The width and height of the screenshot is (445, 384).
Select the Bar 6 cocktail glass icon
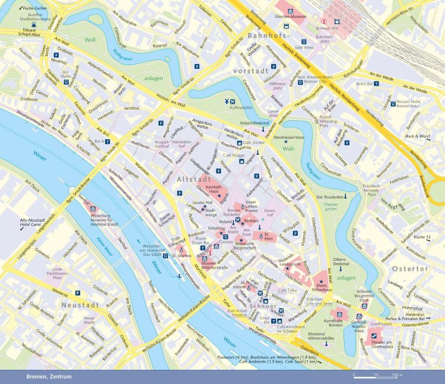(108, 141)
